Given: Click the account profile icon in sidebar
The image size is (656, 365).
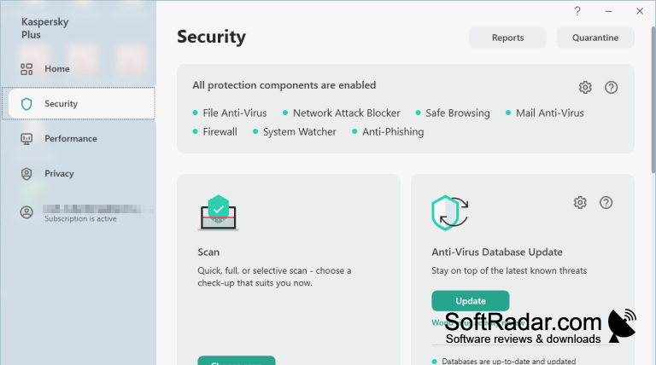Looking at the screenshot, I should click(26, 212).
